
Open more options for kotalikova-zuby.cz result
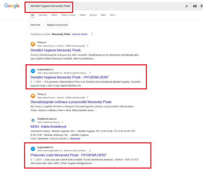pyautogui.click(x=63, y=122)
